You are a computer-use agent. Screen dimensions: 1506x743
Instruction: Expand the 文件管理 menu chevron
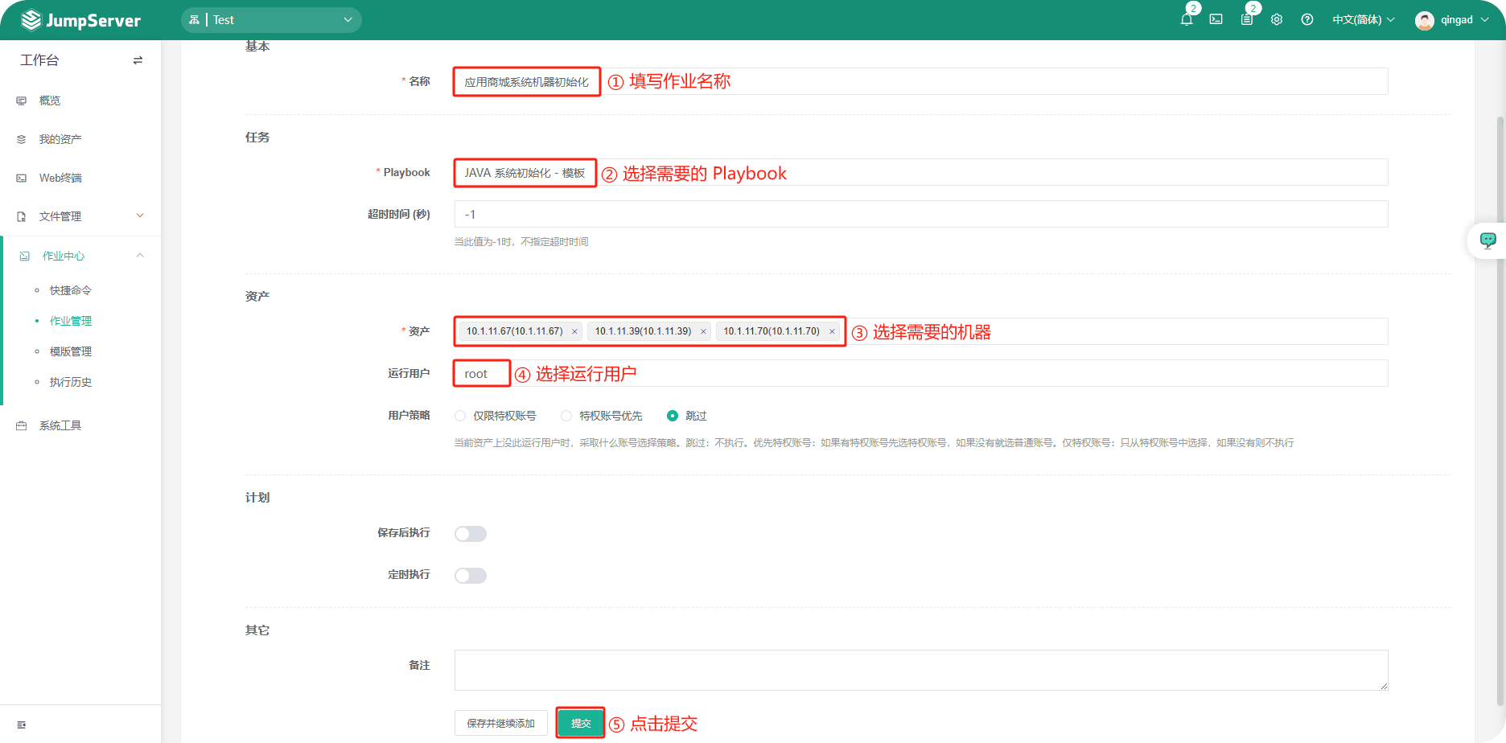pos(140,216)
